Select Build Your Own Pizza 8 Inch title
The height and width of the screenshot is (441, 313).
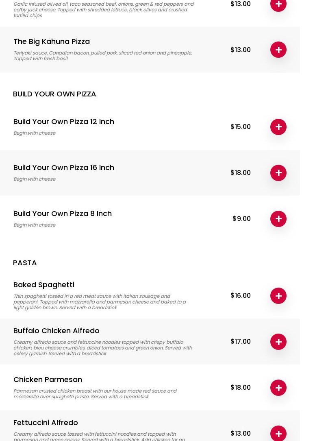[63, 214]
